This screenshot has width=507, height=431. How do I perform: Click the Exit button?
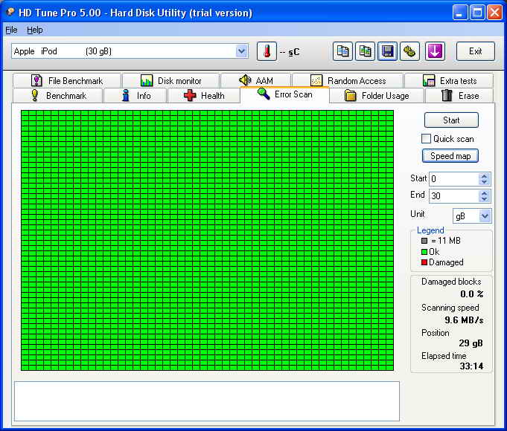(x=475, y=51)
